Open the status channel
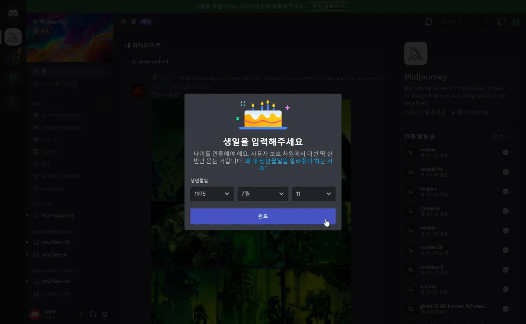 point(70,139)
